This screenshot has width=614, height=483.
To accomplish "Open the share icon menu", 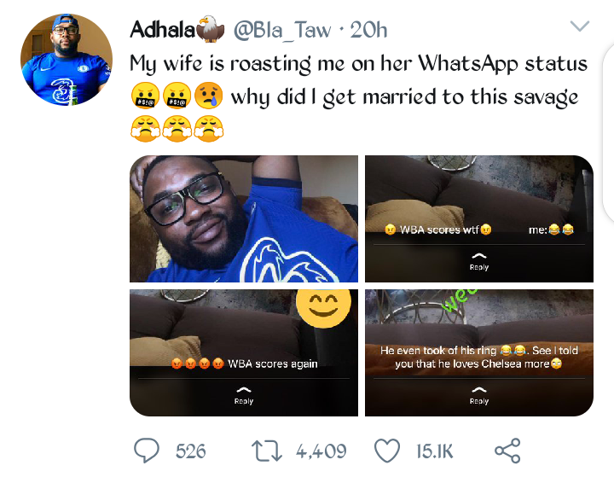I will coord(507,451).
